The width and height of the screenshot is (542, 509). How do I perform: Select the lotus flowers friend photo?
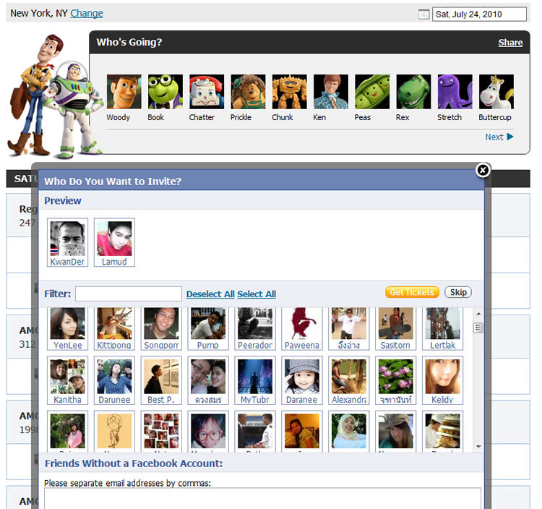(396, 377)
